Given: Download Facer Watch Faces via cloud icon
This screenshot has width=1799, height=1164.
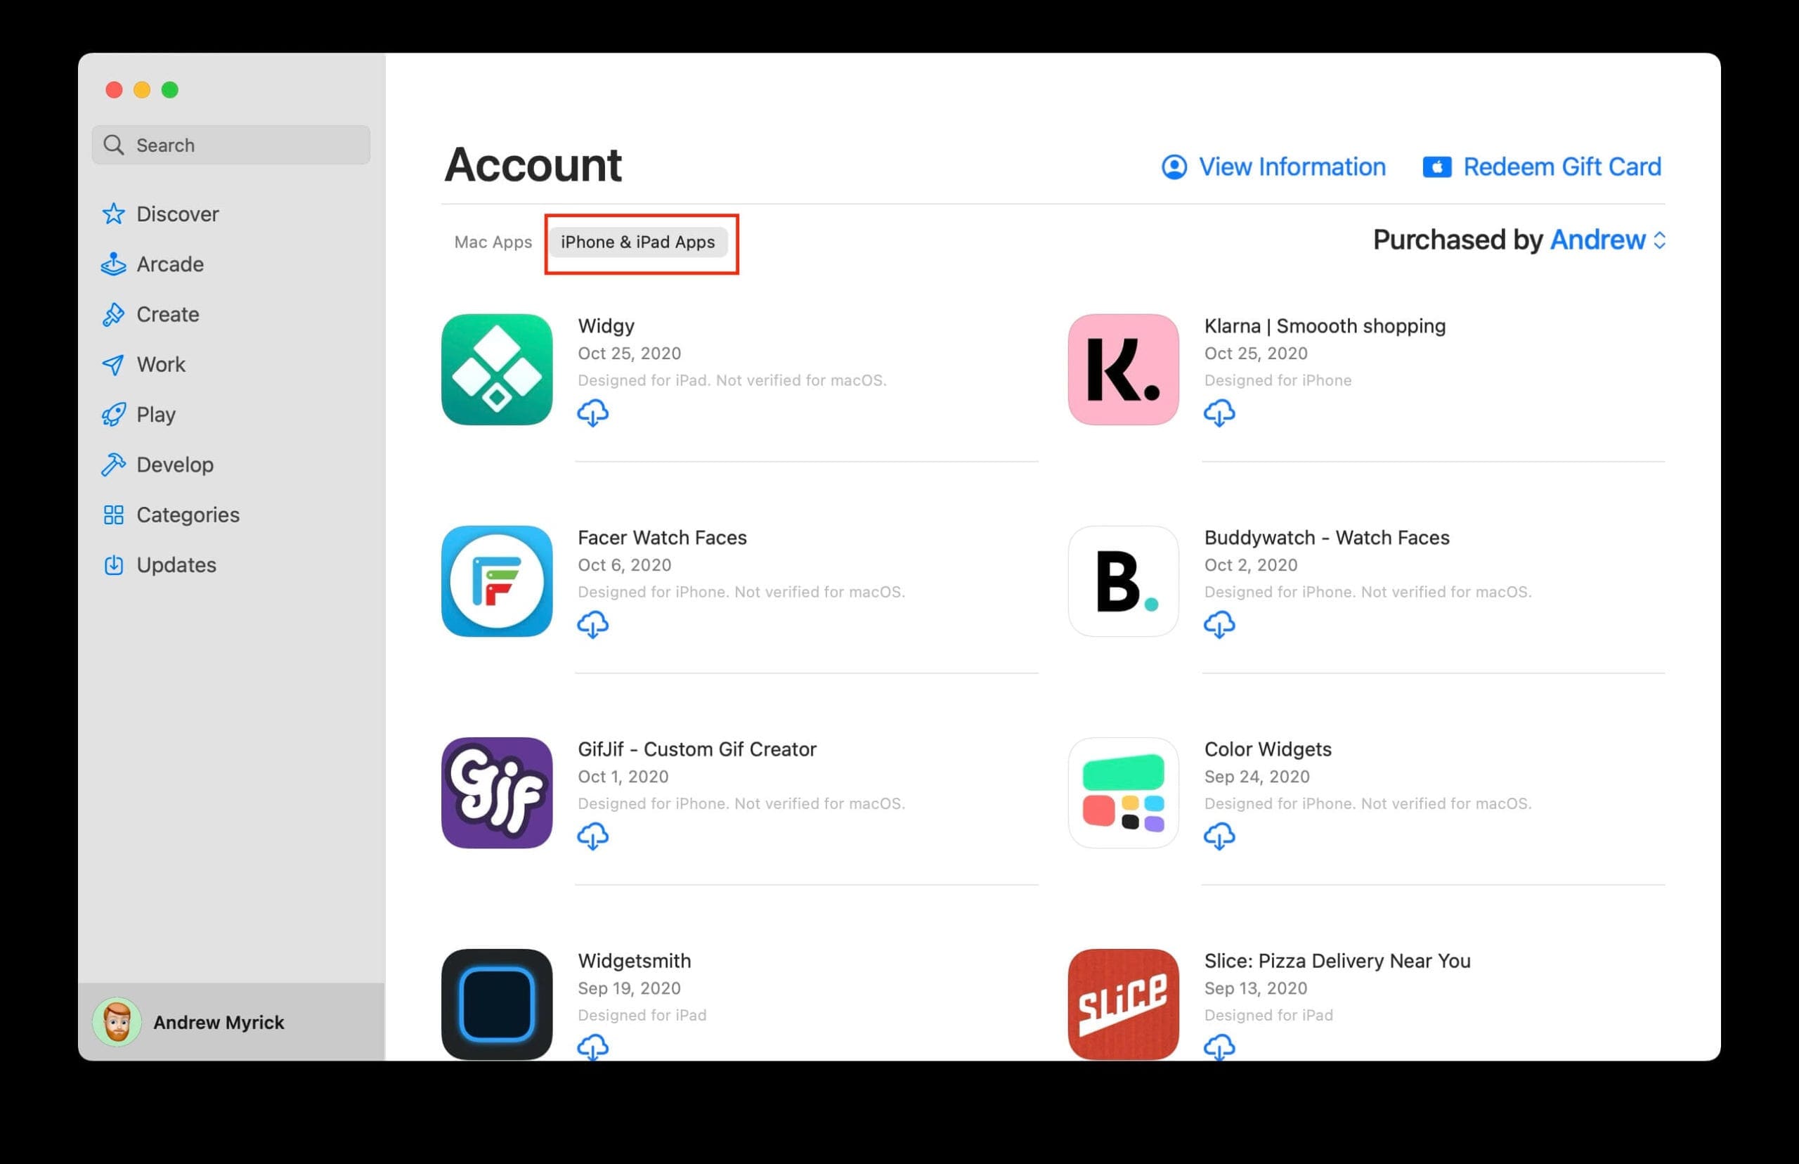Looking at the screenshot, I should tap(592, 625).
